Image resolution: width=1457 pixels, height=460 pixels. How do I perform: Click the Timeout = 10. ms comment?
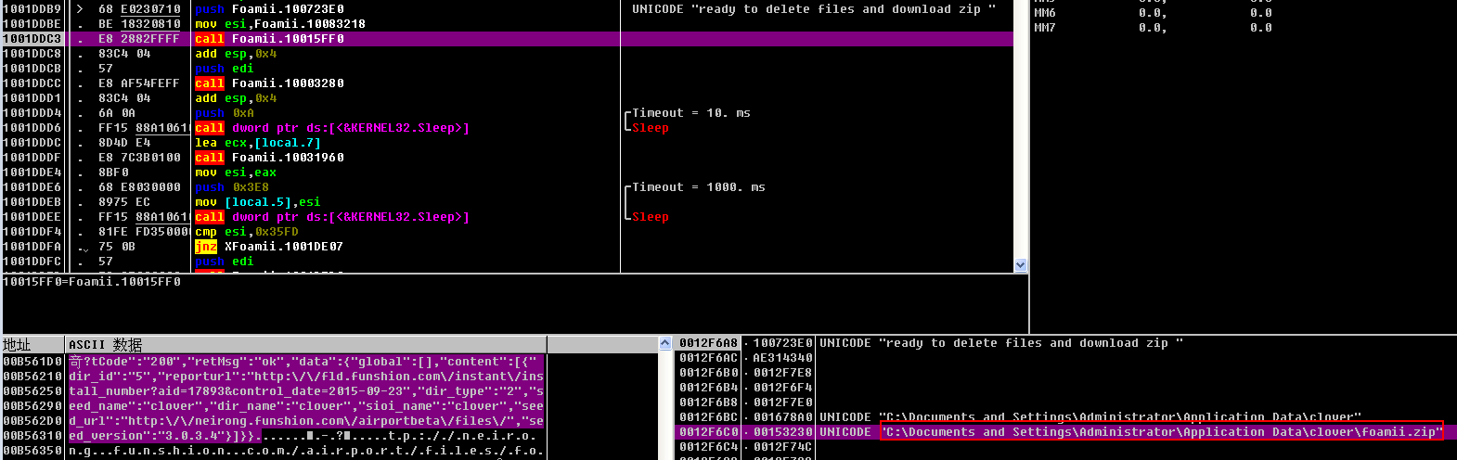(690, 113)
